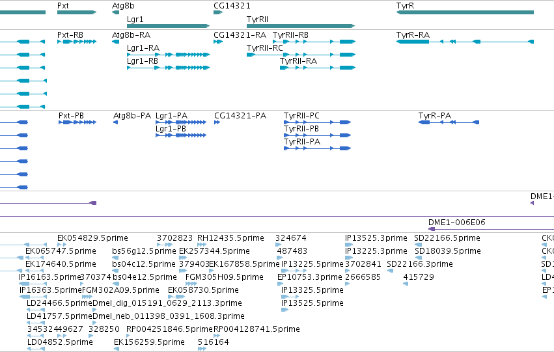
Task: Click EST EK065747.5prime
Action: tap(36, 258)
